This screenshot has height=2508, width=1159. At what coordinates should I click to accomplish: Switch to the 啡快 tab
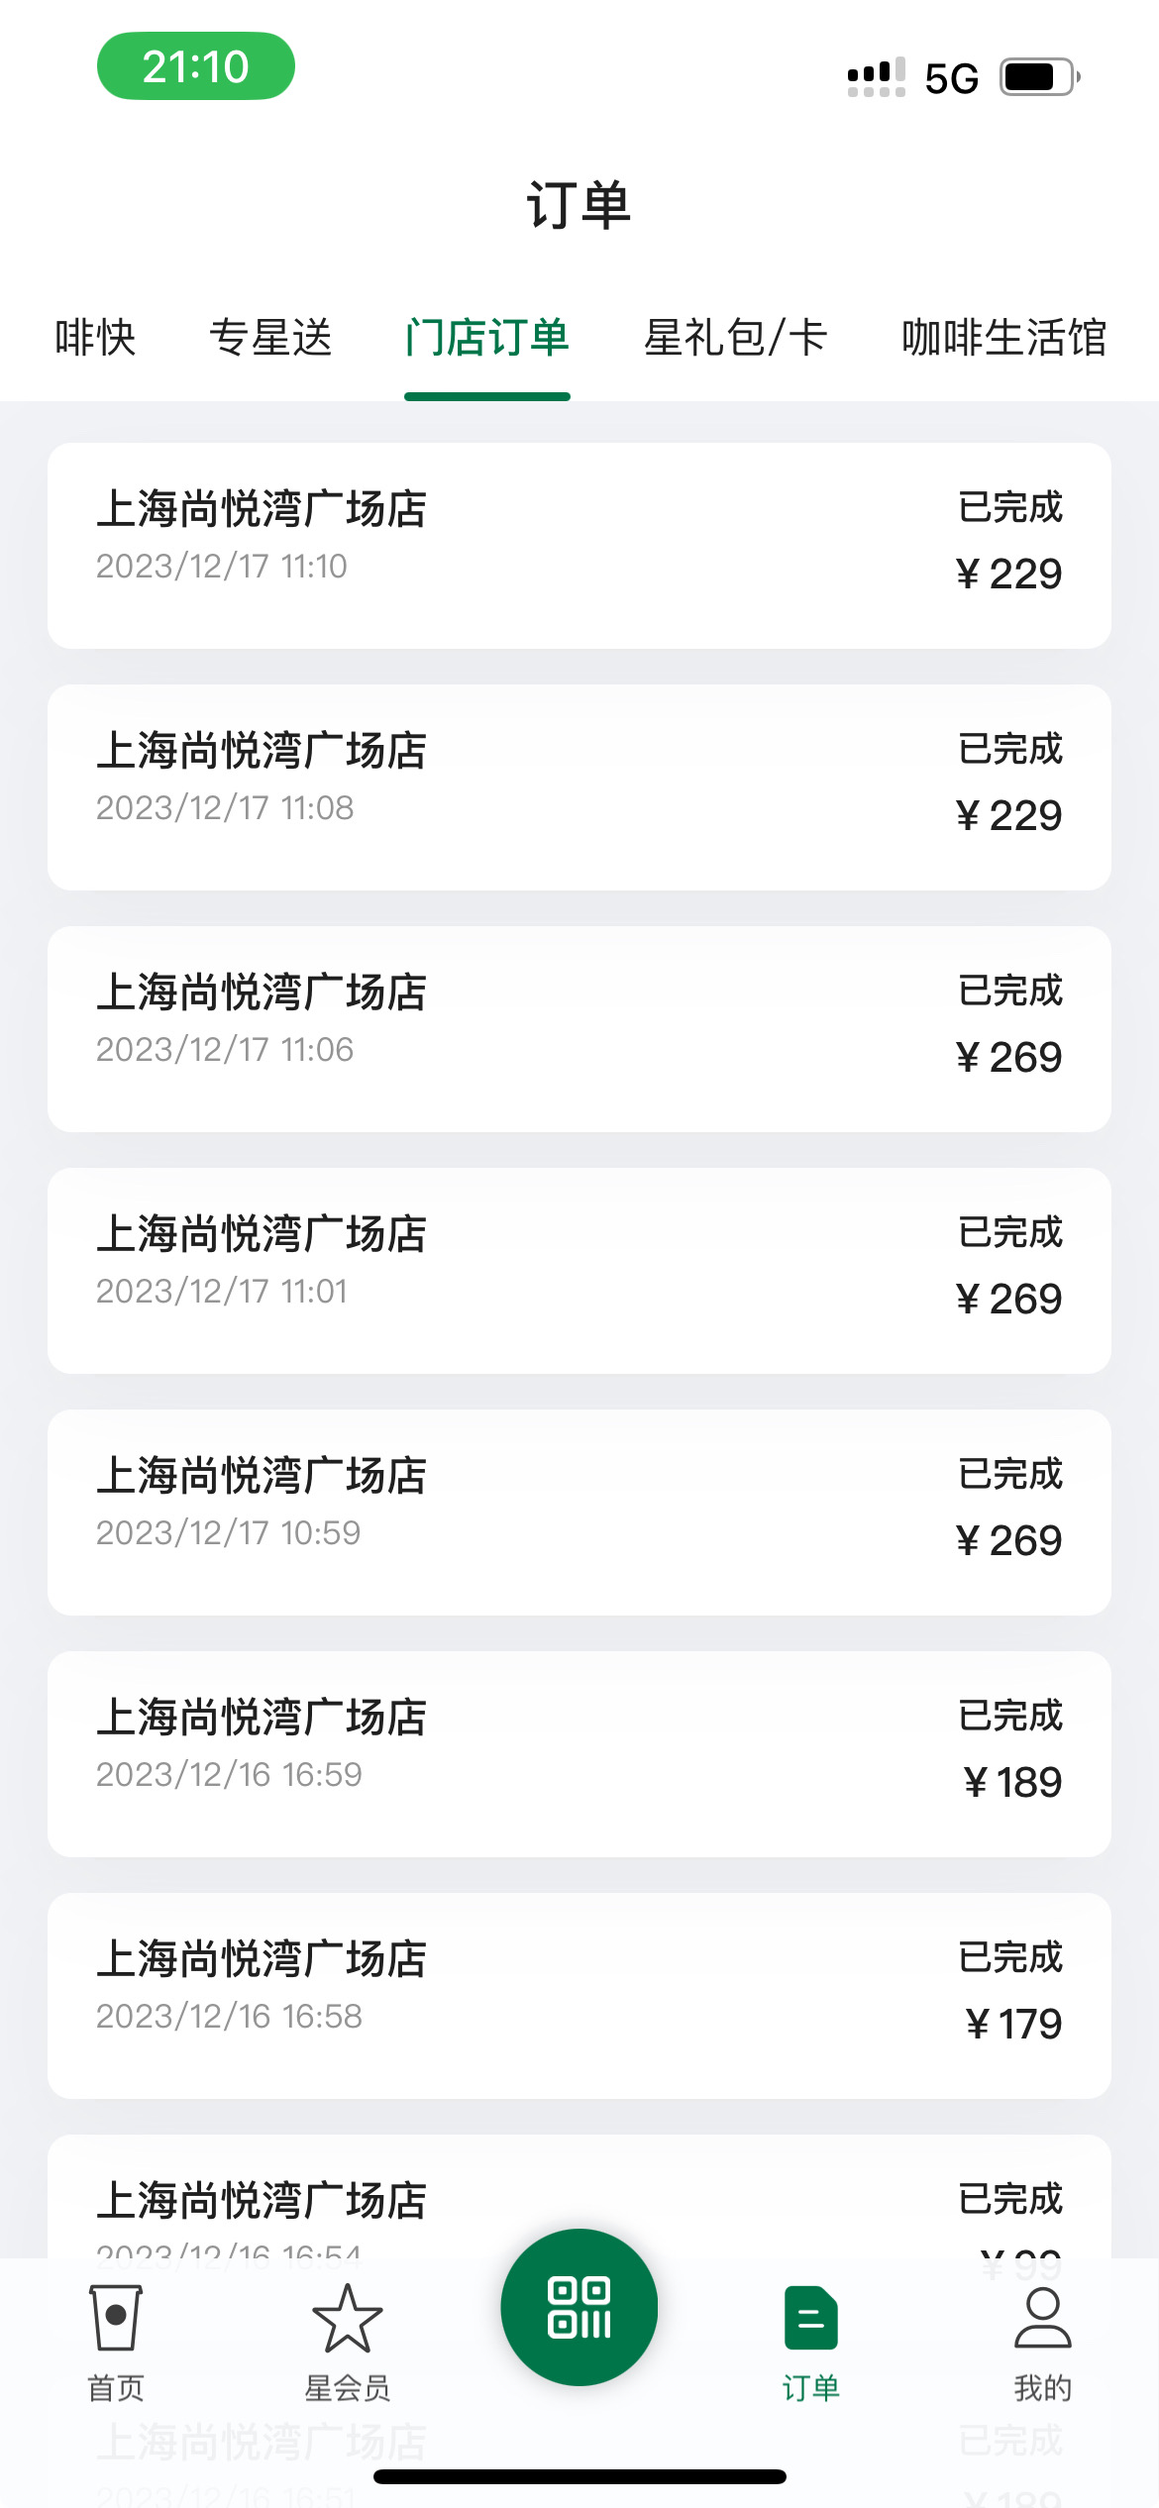(95, 338)
